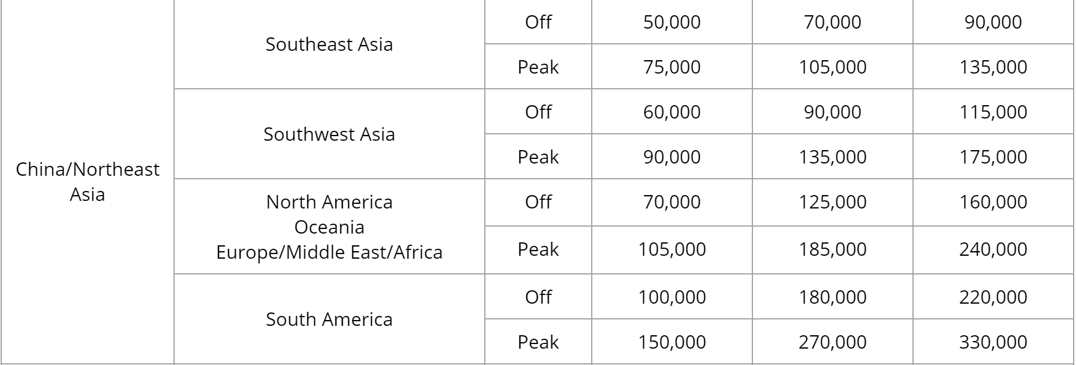
Task: Click the 160,000 mileage value
Action: coord(993,202)
